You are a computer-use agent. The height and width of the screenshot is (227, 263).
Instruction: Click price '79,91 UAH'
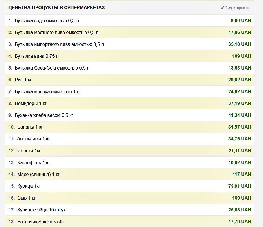pos(240,186)
